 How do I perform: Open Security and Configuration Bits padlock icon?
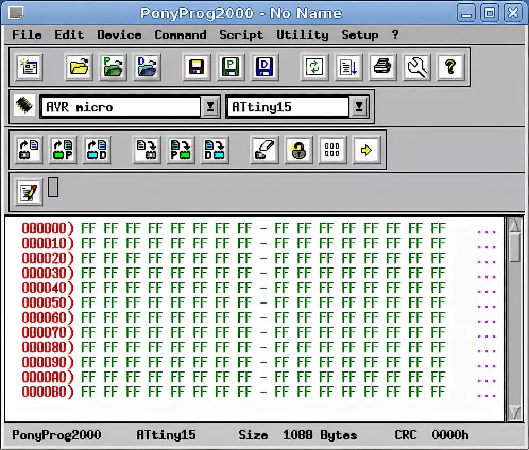298,150
